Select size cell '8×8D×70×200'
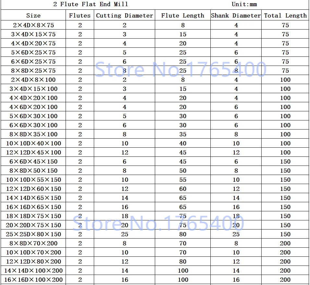Image resolution: width=310 pixels, height=285 pixels. point(33,243)
